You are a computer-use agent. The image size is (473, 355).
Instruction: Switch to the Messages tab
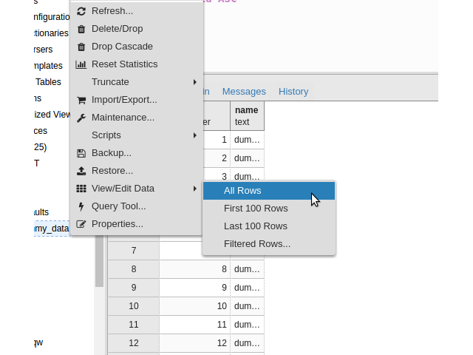click(x=244, y=92)
